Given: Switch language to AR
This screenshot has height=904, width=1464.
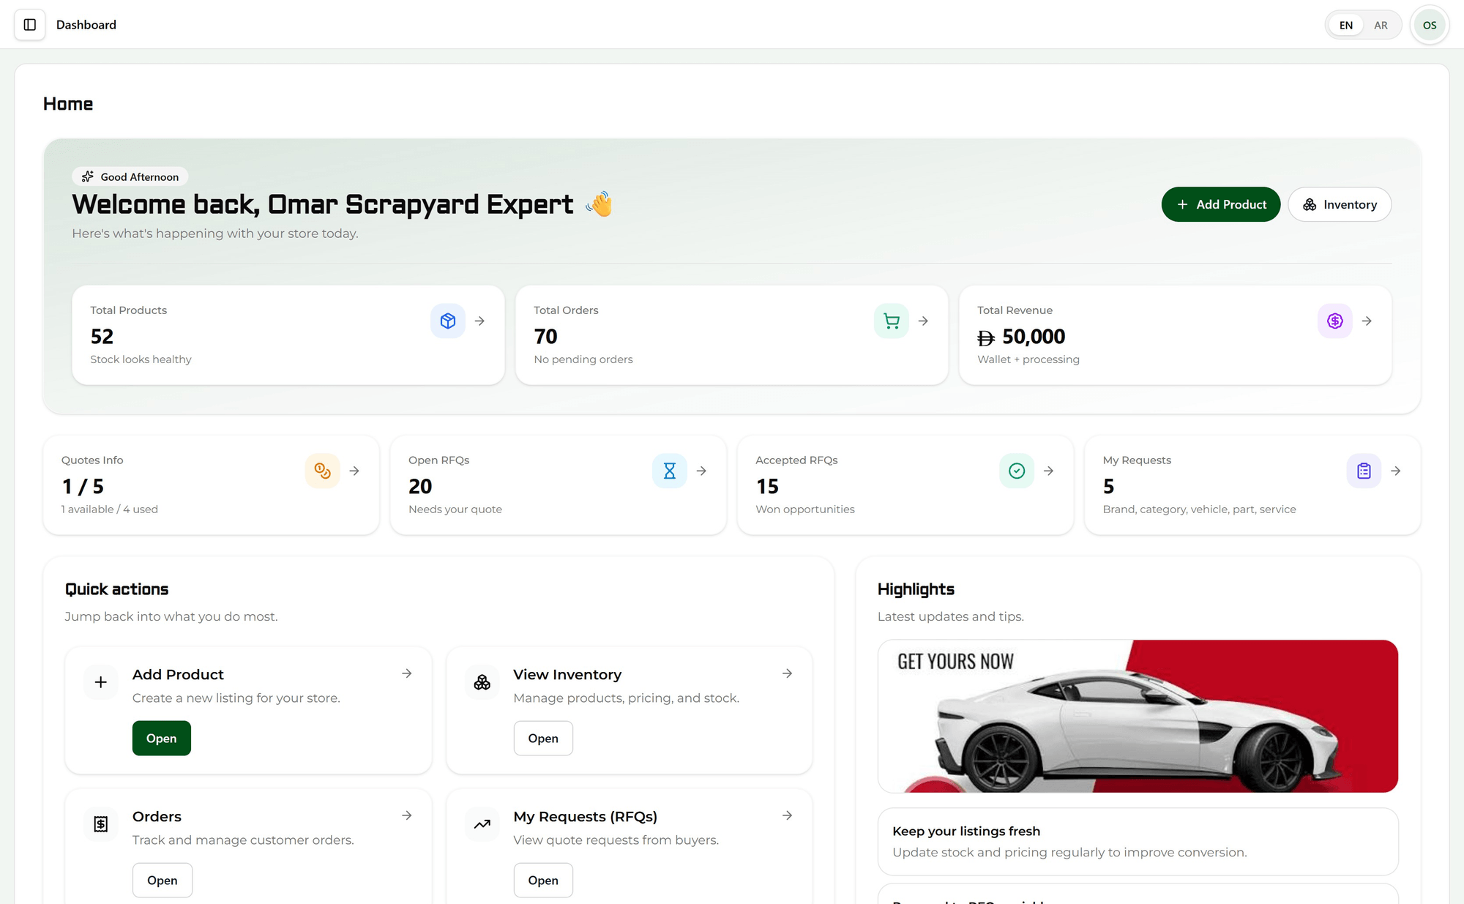Looking at the screenshot, I should tap(1381, 25).
